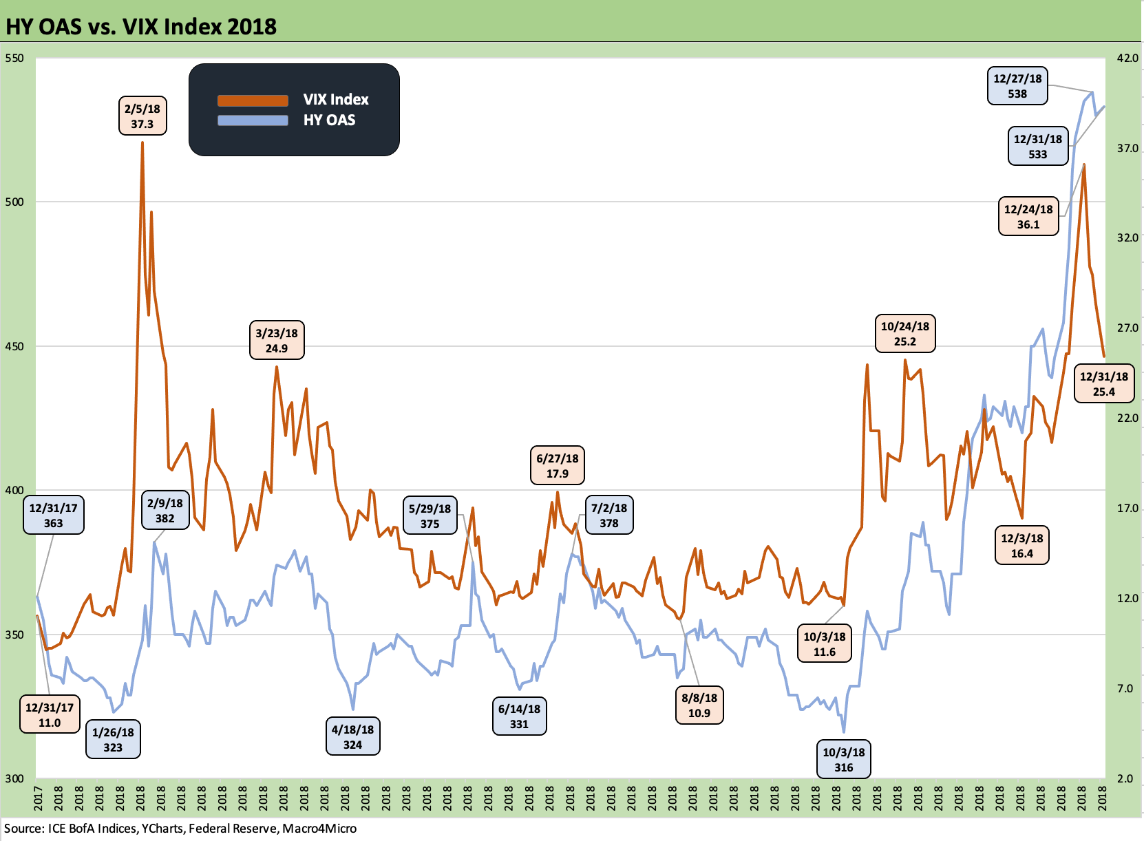Select the 2/5/18 37.3 VIX peak label

click(x=142, y=116)
